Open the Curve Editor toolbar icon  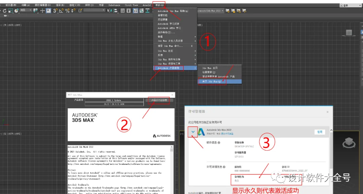tap(142, 11)
